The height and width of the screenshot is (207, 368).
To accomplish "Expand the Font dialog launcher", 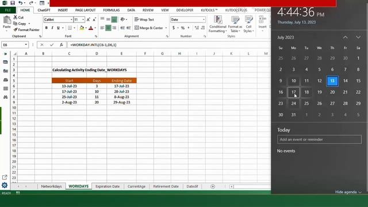I will [x=96, y=36].
